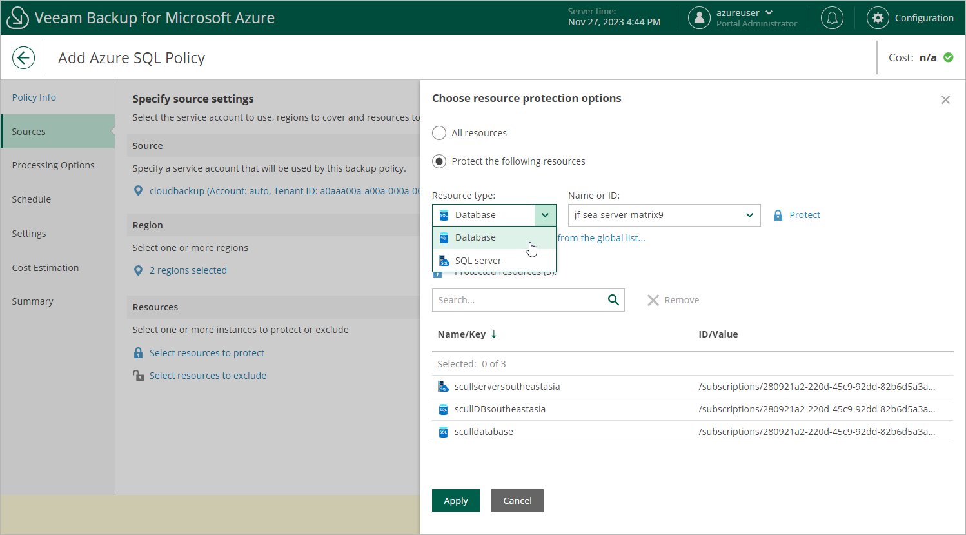Expand the azureuser account menu chevron
The width and height of the screenshot is (966, 535).
pyautogui.click(x=769, y=13)
